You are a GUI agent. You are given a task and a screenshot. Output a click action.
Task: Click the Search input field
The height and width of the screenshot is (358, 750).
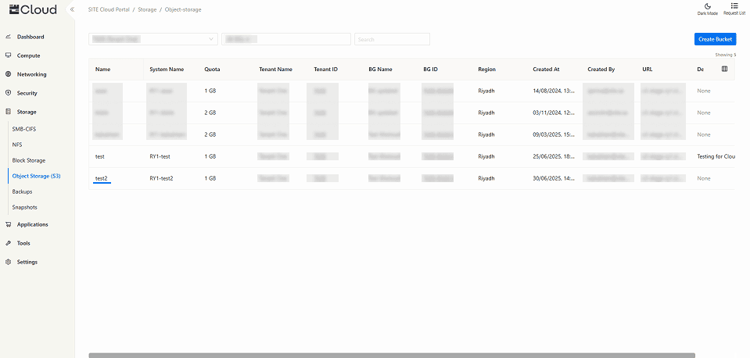point(392,39)
